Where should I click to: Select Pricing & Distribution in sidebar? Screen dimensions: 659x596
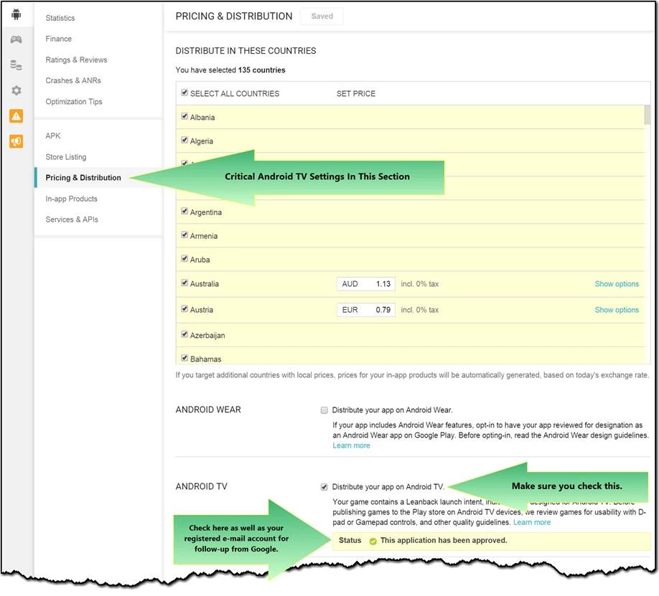tap(83, 178)
